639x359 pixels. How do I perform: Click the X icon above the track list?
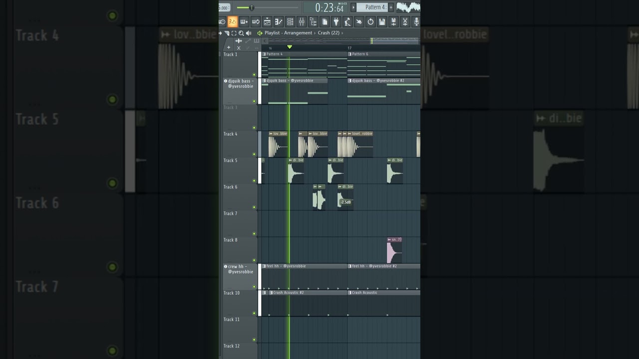[x=239, y=48]
